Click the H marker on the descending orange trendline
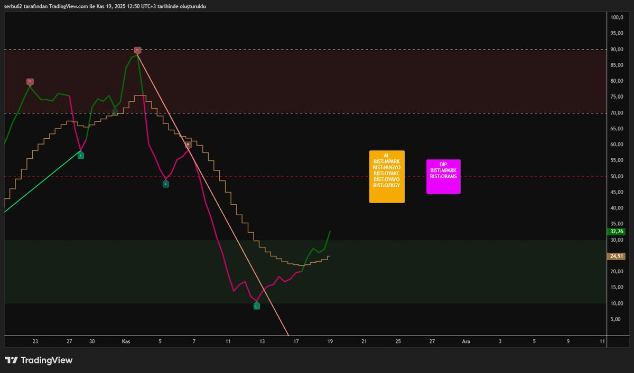Image resolution: width=634 pixels, height=373 pixels. click(188, 144)
